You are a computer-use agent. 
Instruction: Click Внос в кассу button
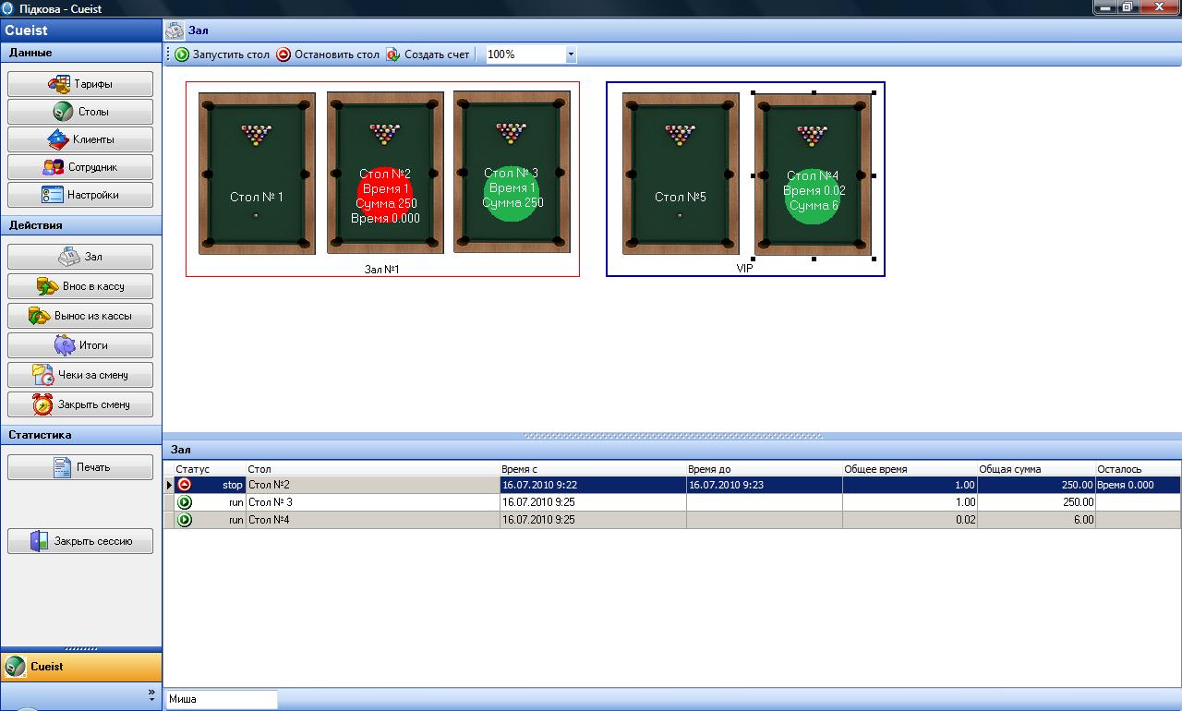coord(80,286)
